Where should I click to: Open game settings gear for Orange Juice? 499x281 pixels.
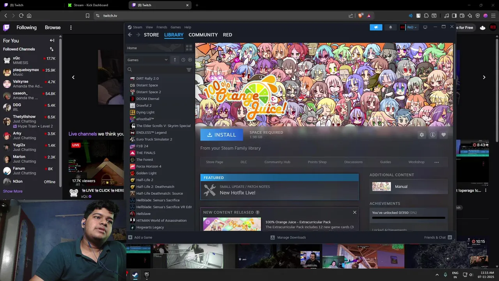click(x=421, y=135)
